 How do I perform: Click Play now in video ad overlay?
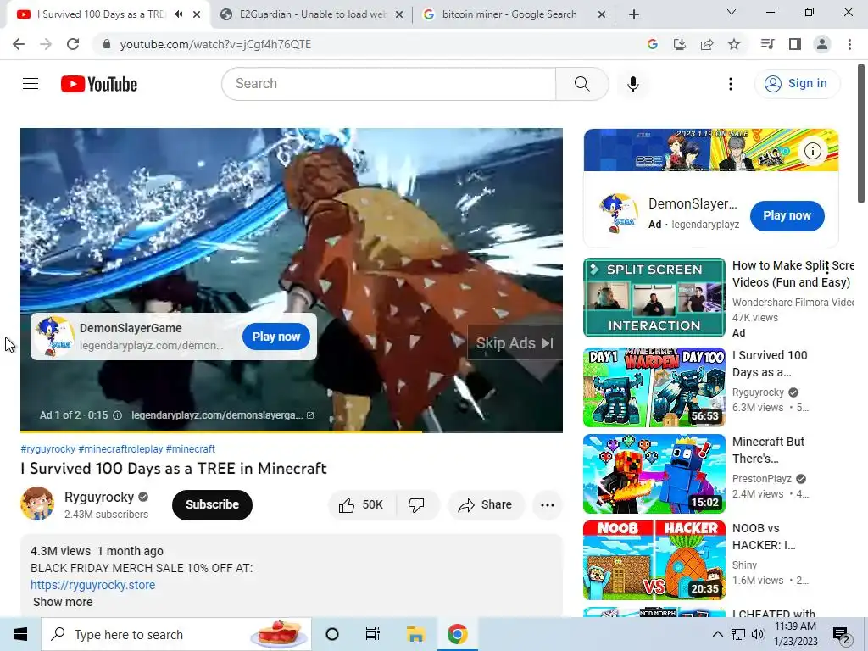276,337
